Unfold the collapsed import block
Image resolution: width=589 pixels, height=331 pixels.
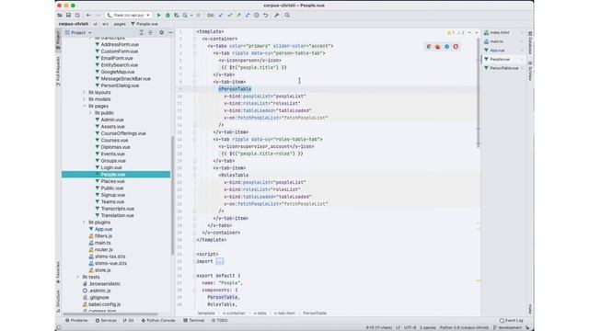pos(220,261)
